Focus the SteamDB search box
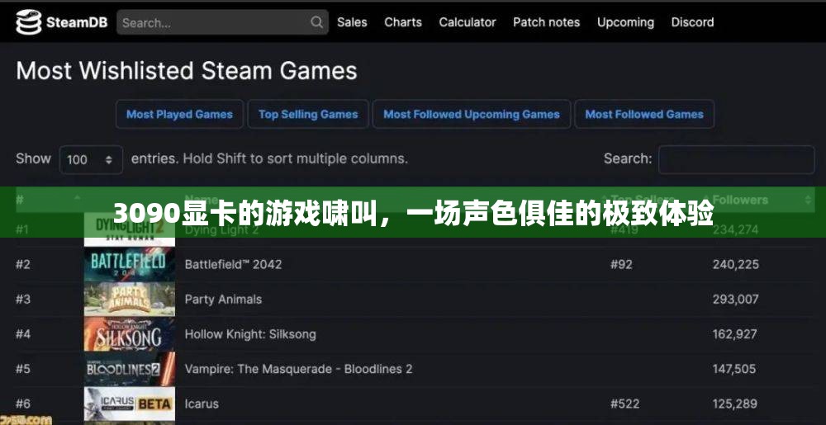This screenshot has width=826, height=425. click(x=222, y=22)
